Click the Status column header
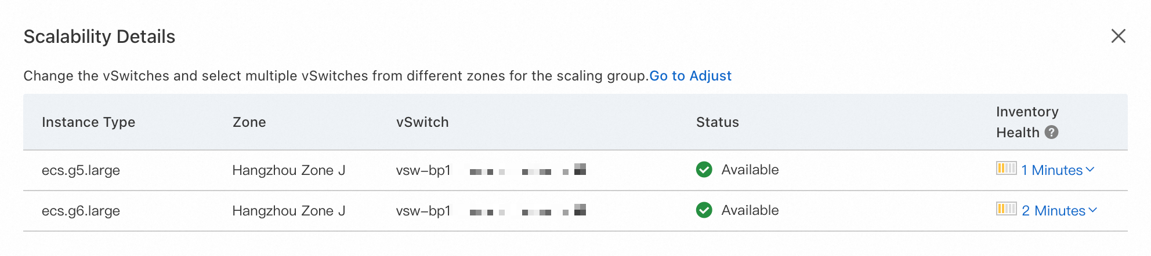 point(717,122)
